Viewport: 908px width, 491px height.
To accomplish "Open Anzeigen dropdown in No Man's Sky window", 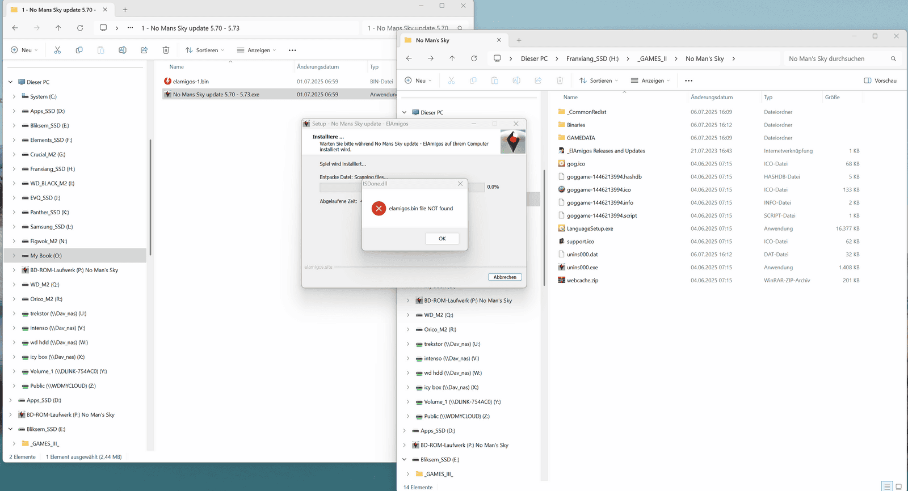I will pos(650,81).
